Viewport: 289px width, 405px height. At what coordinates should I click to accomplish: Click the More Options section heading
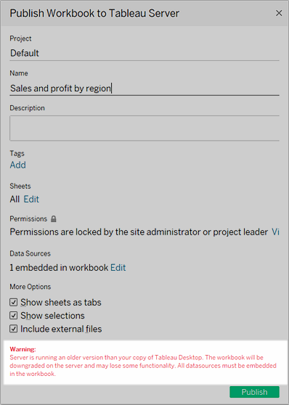pos(30,287)
